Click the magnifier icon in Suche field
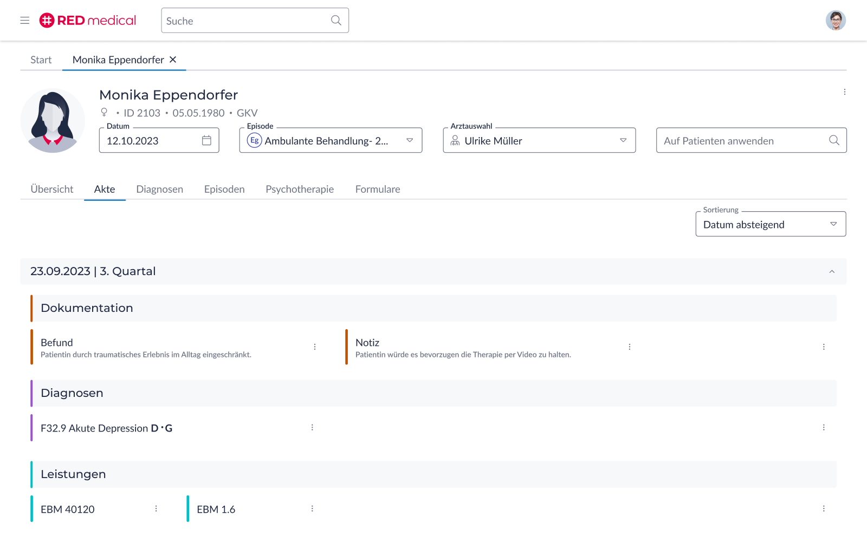The image size is (867, 542). point(336,21)
